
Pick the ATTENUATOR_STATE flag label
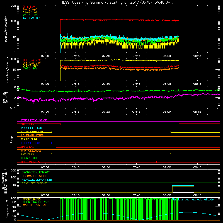pos(34,120)
